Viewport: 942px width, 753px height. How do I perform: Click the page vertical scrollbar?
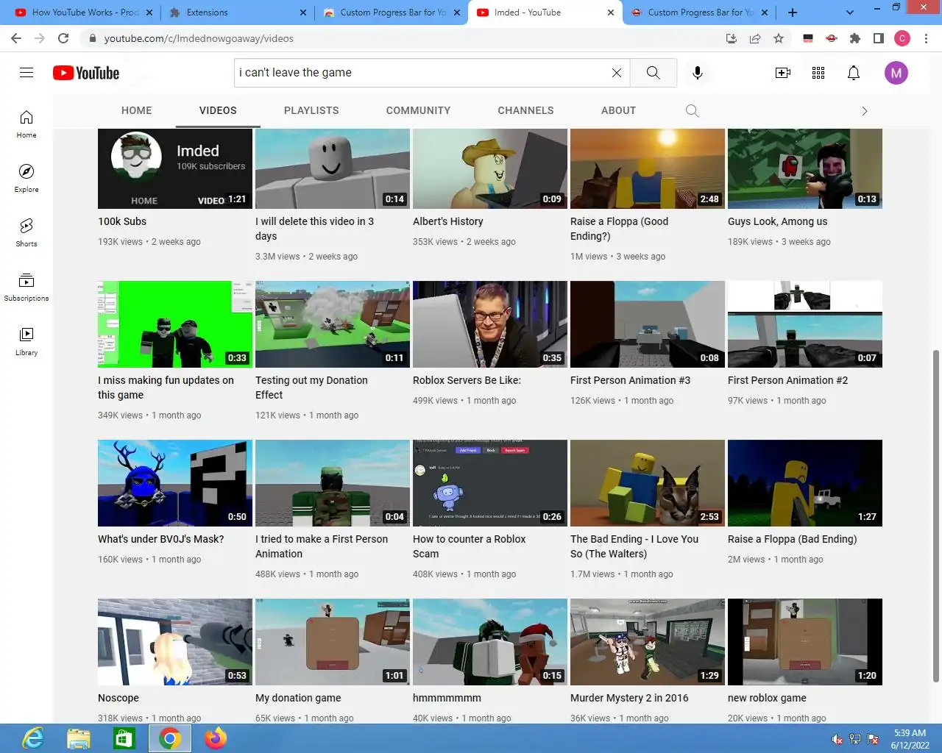pos(936,515)
